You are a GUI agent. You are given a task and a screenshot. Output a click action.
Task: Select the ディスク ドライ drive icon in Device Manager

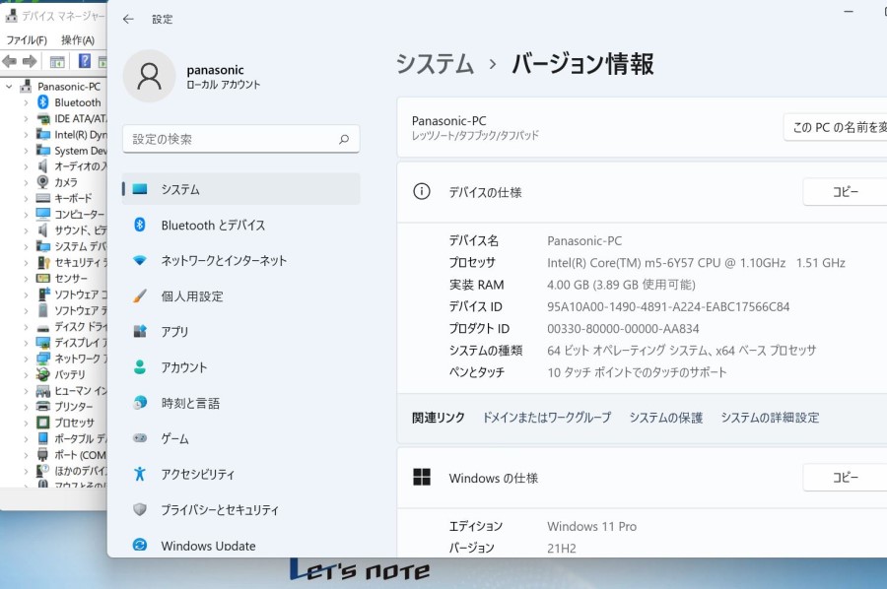[x=43, y=327]
